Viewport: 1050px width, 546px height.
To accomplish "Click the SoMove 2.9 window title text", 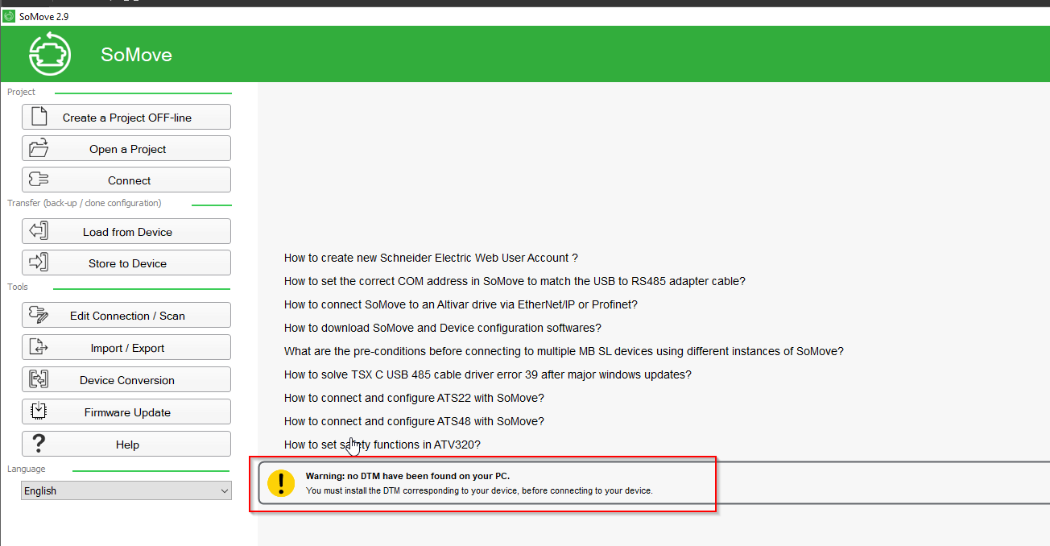I will point(44,16).
